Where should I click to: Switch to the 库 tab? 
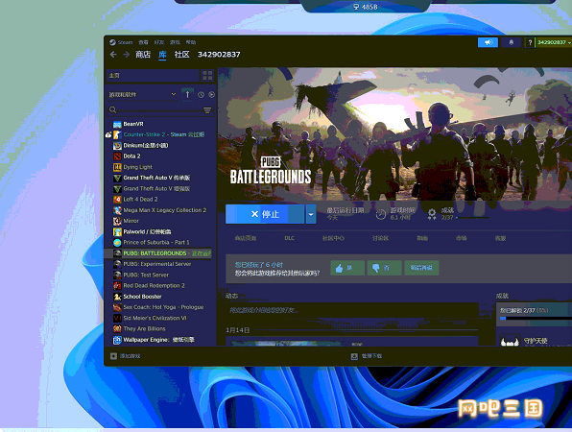[x=162, y=55]
